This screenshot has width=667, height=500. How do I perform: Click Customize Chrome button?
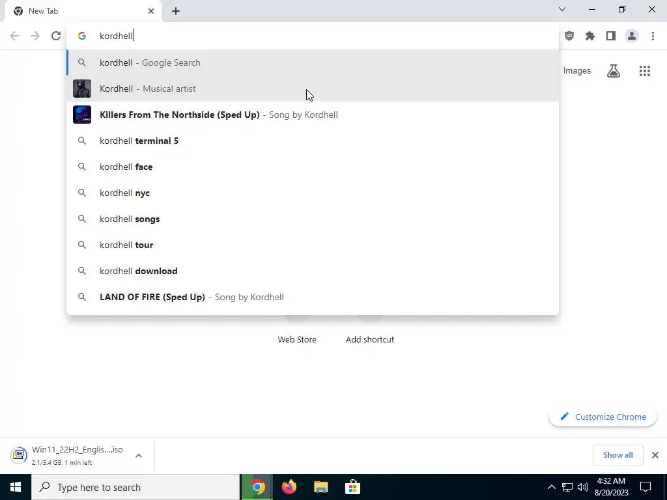pyautogui.click(x=603, y=417)
